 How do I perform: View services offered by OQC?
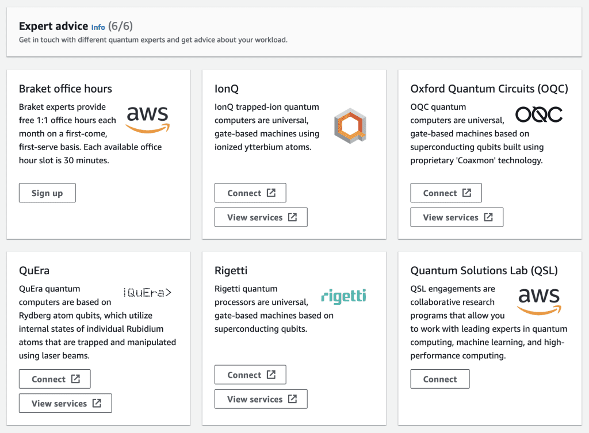457,217
